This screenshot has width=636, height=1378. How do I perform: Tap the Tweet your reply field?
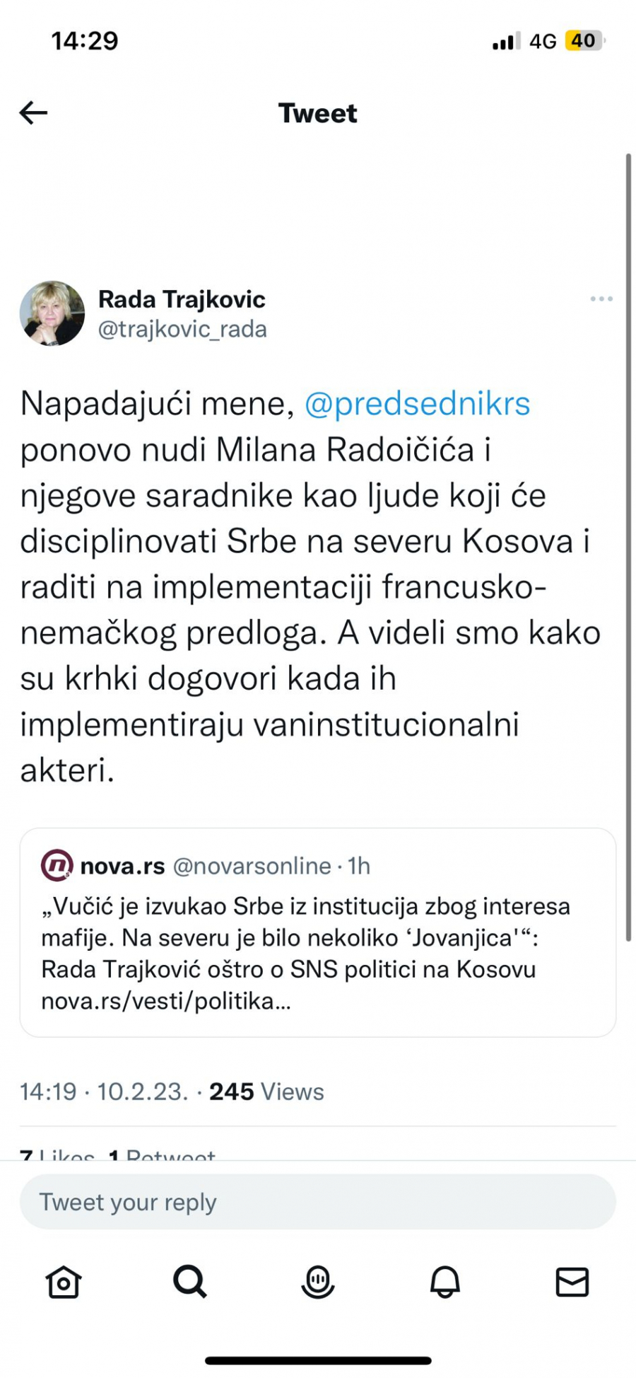pyautogui.click(x=318, y=1201)
